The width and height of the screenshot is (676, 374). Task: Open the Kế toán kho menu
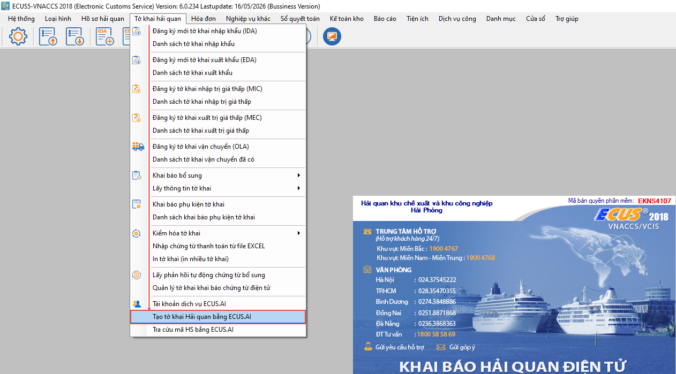pos(347,19)
